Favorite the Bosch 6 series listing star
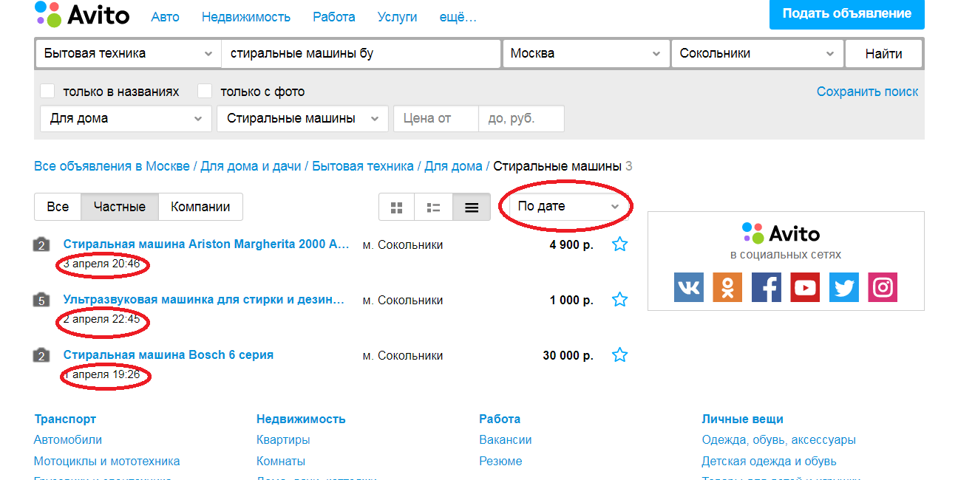 (619, 355)
